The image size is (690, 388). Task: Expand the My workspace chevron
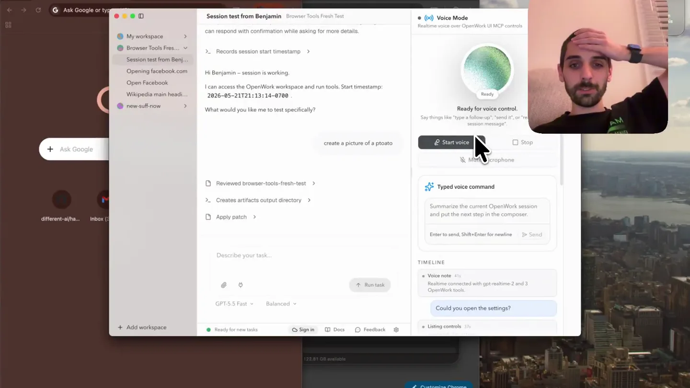pos(185,36)
